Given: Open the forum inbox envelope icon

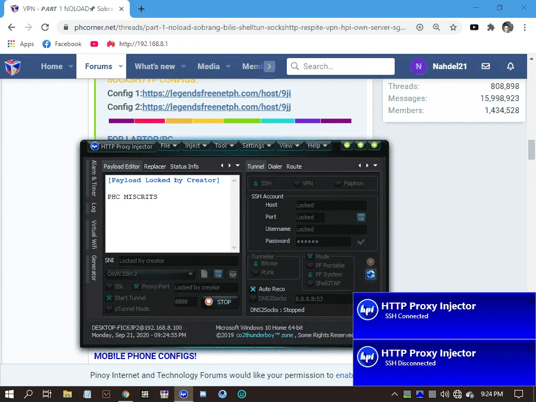Looking at the screenshot, I should pos(486,66).
